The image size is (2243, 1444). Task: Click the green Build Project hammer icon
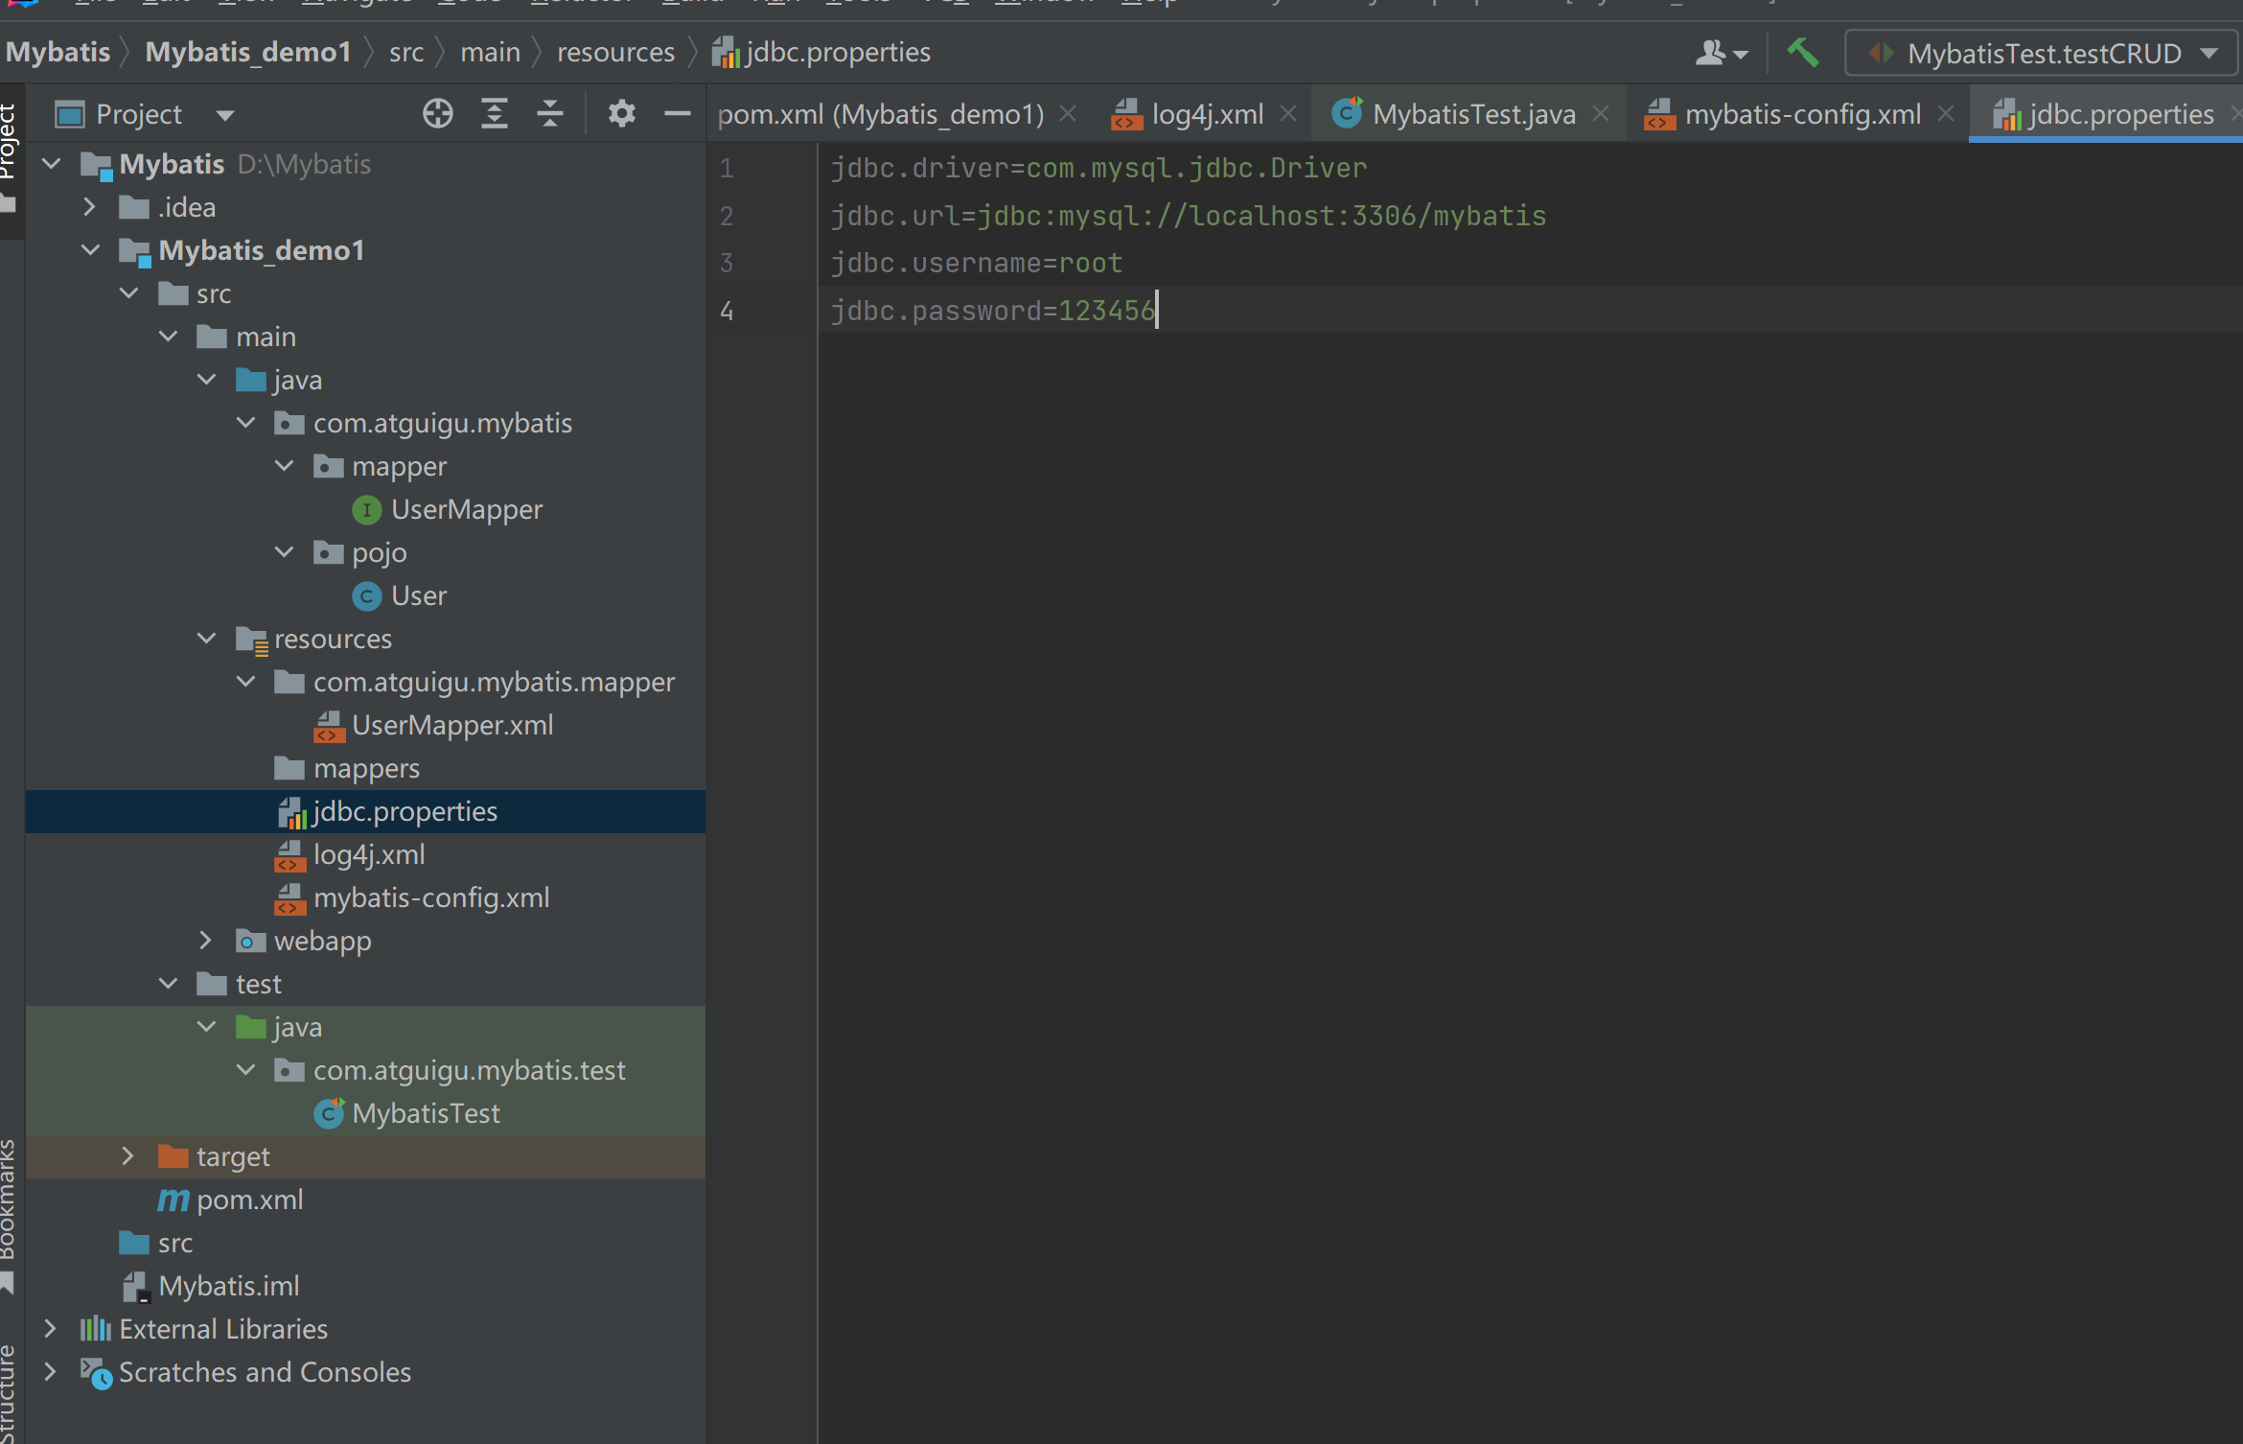tap(1802, 53)
